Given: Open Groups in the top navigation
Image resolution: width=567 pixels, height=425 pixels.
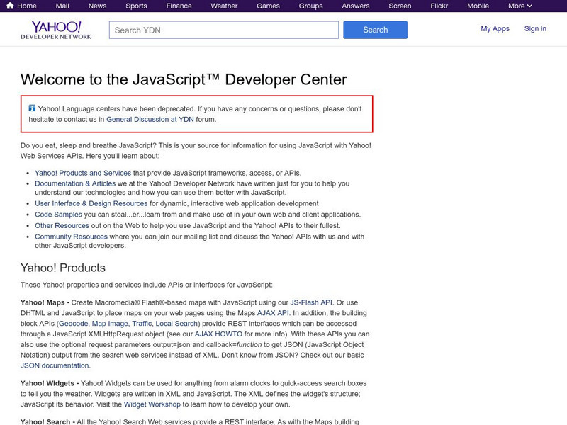Looking at the screenshot, I should [310, 6].
